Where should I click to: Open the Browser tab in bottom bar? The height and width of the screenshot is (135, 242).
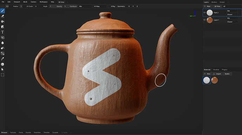pos(4,133)
